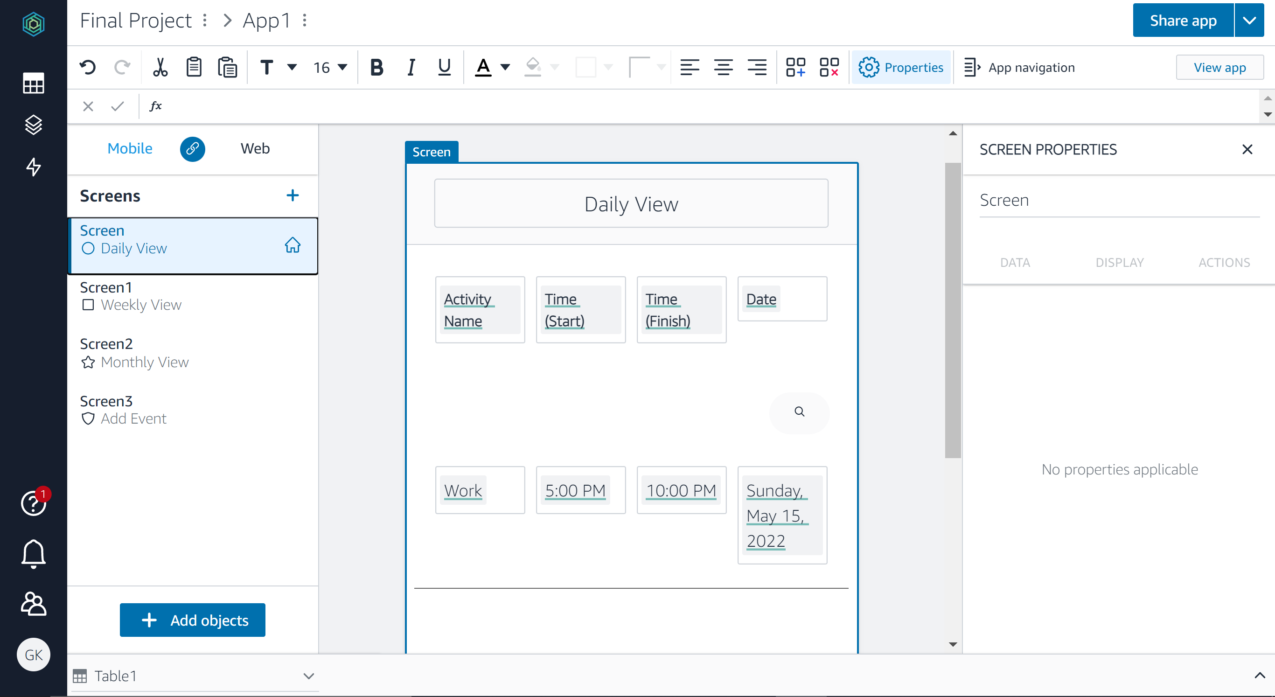This screenshot has height=697, width=1275.
Task: Open the Share app dropdown arrow
Action: pos(1249,20)
